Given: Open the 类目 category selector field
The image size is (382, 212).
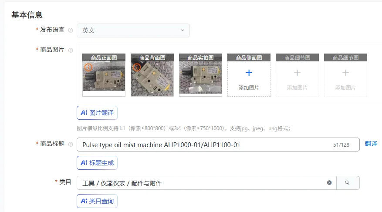Looking at the screenshot, I should pos(200,183).
